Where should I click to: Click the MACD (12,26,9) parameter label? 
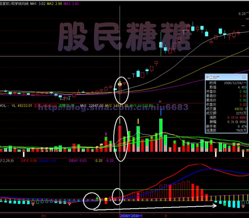(7, 161)
